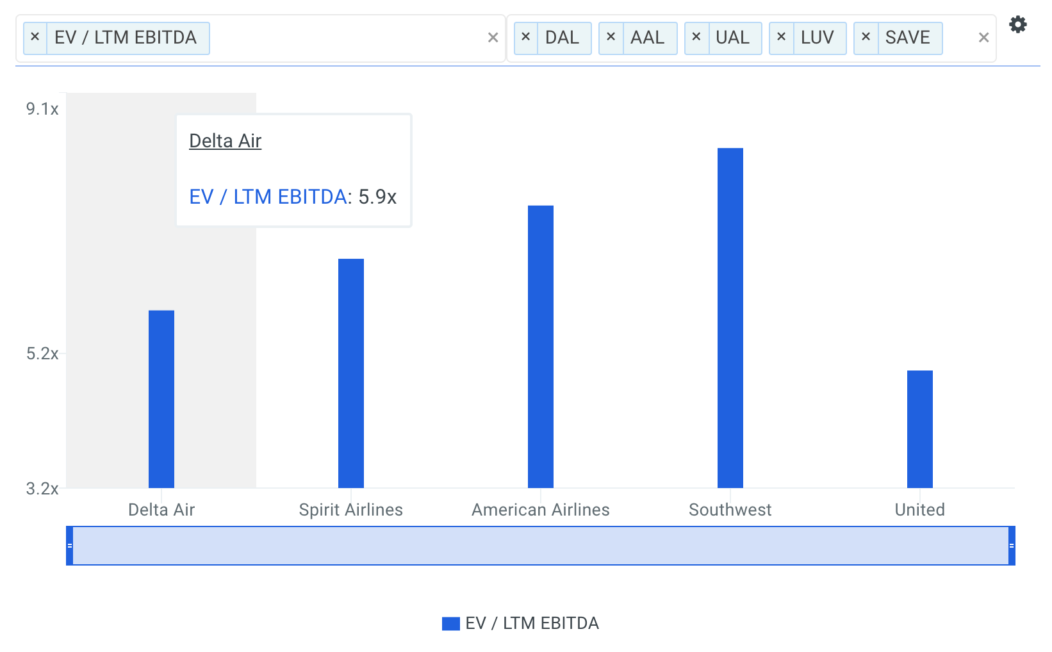
Task: Remove the EV / LTM EBITDA metric tag
Action: 35,37
